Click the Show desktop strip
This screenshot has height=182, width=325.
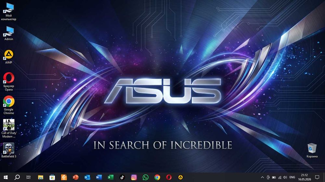[324, 177]
